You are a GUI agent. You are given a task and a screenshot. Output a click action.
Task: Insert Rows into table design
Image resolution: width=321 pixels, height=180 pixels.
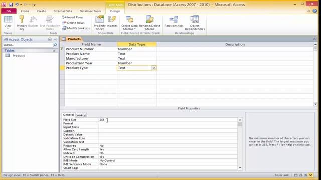(x=73, y=17)
